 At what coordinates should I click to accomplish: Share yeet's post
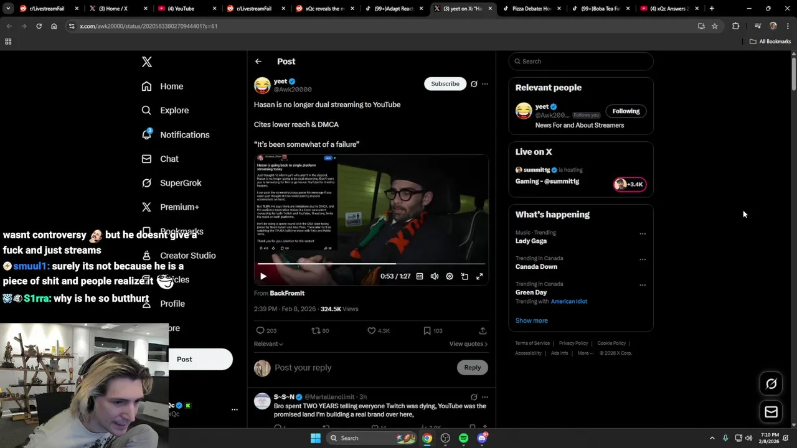483,330
